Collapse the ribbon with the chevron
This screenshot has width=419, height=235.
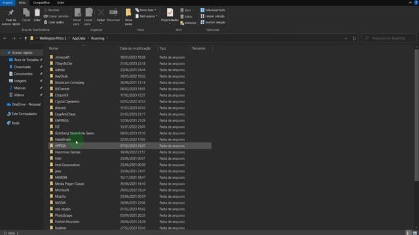coord(410,3)
